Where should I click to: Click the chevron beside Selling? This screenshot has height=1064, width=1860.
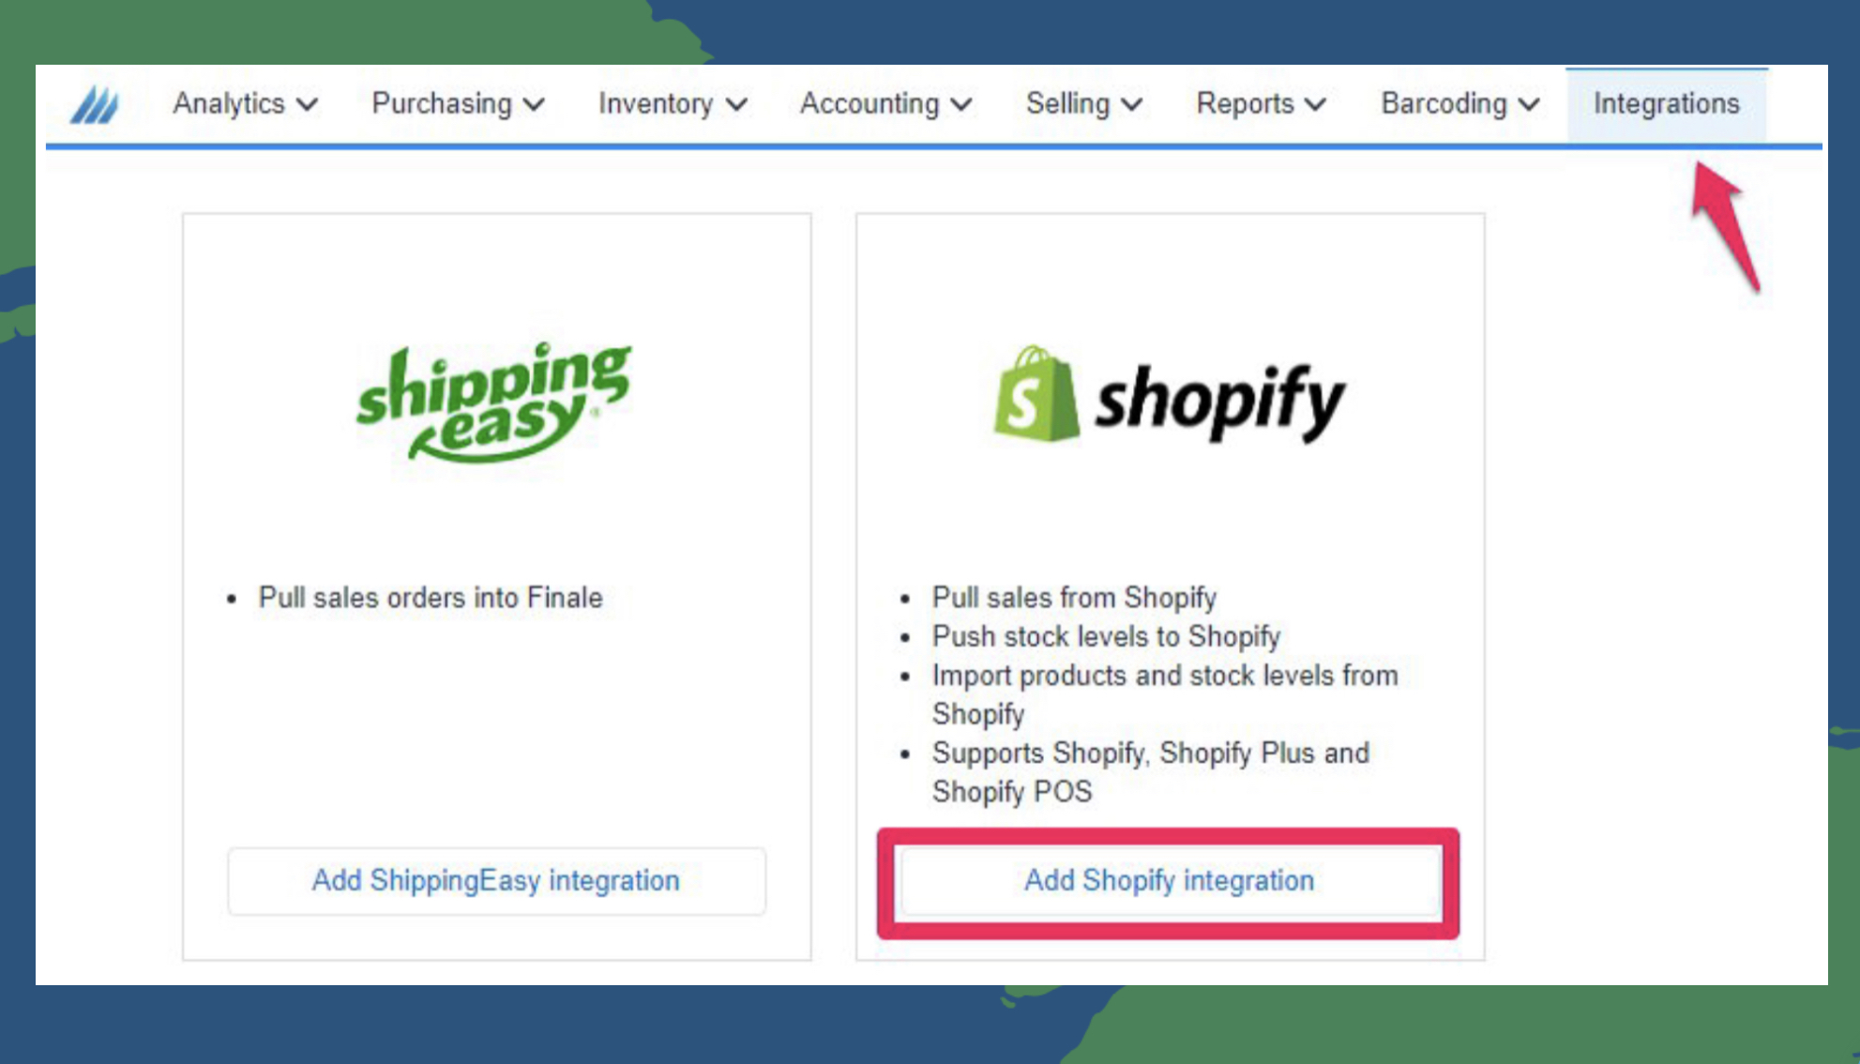pos(1132,105)
